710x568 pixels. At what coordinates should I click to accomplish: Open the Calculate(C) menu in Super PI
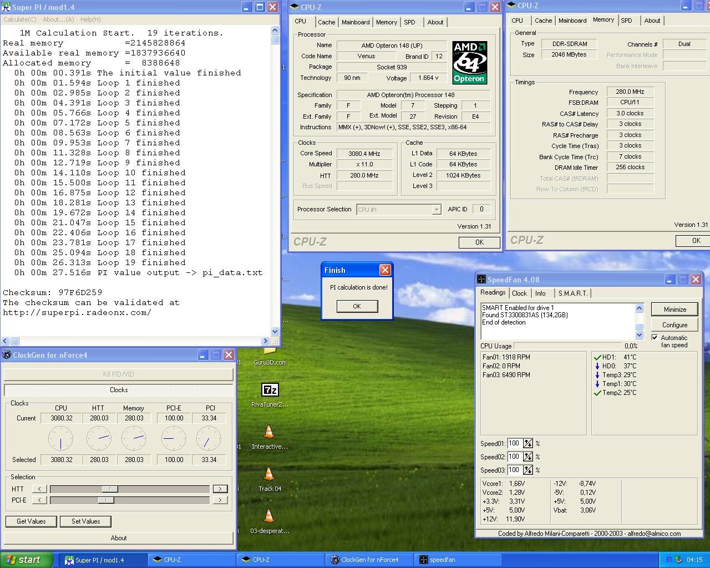pos(20,19)
